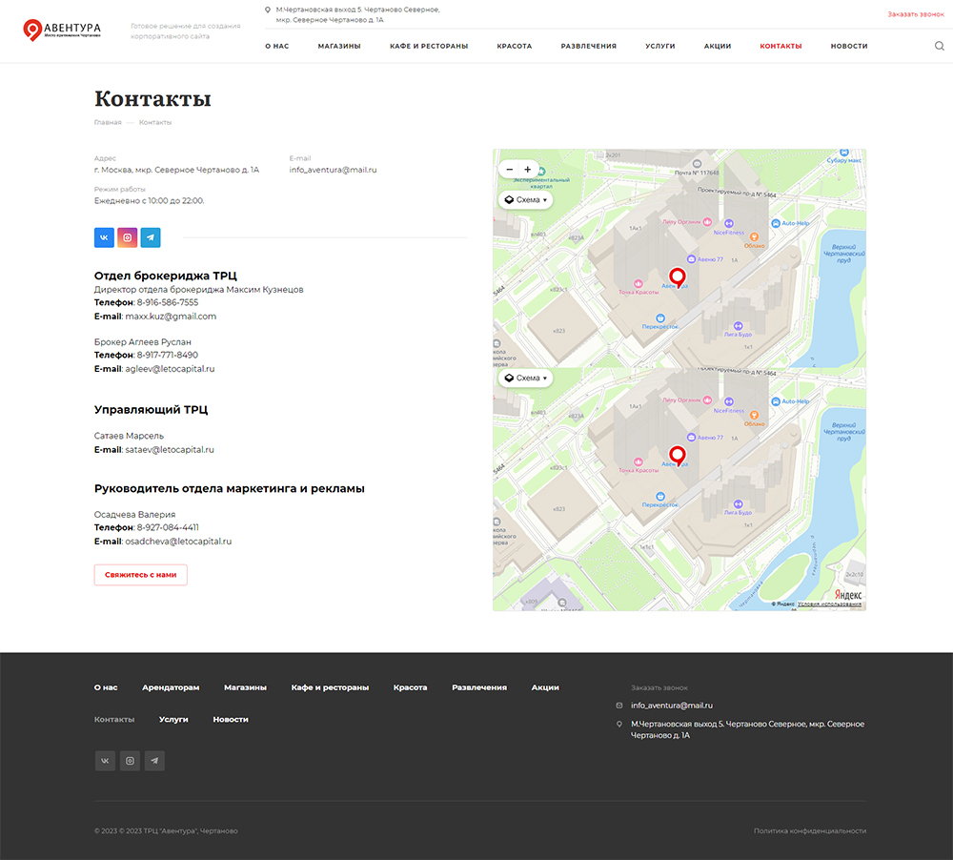Open the upper Схема map type dropdown
This screenshot has height=860, width=953.
pos(526,199)
